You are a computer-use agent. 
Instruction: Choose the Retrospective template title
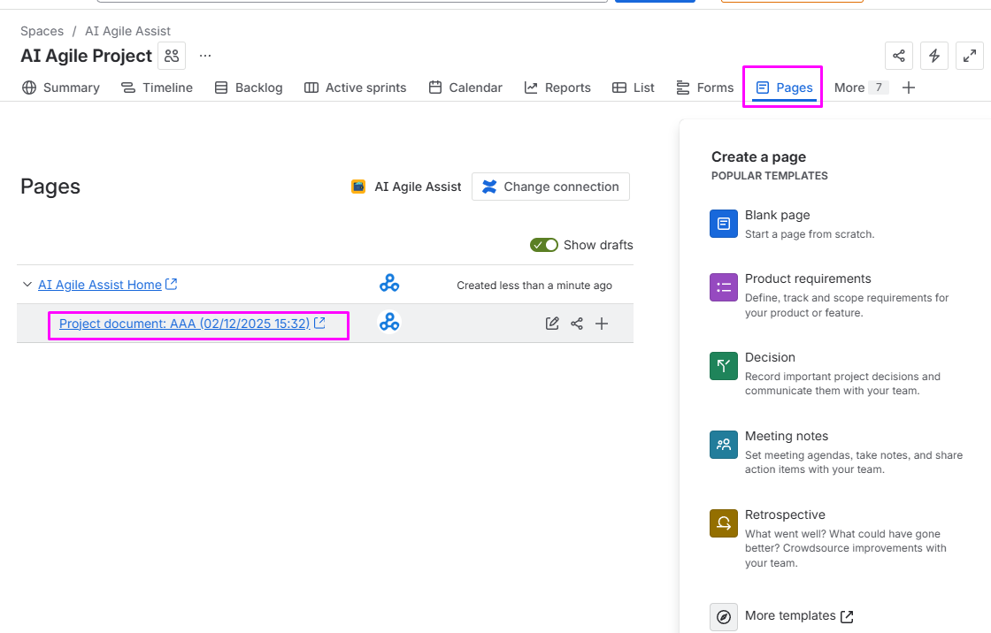785,515
